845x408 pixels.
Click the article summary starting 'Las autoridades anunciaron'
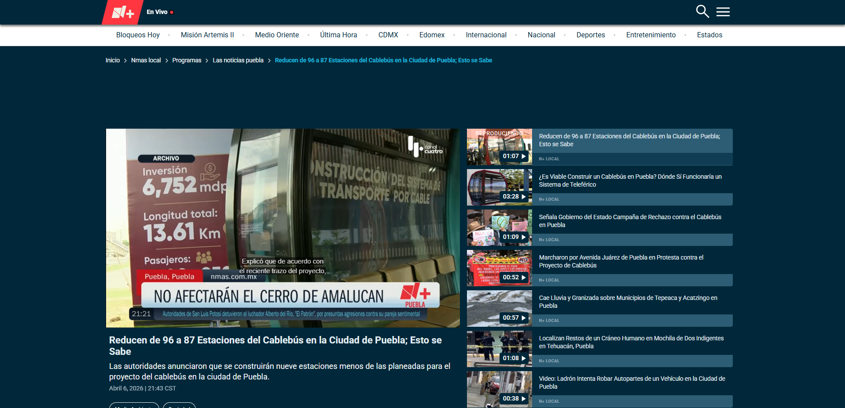(x=279, y=372)
